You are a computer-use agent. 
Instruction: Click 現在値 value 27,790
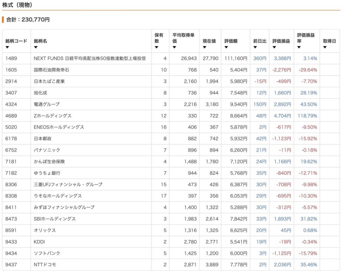(x=211, y=58)
